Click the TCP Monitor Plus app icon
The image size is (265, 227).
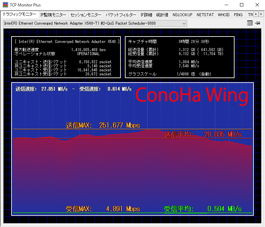pyautogui.click(x=5, y=5)
